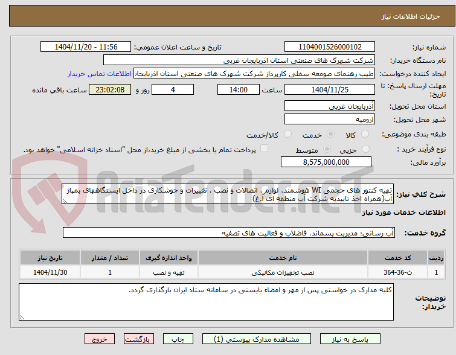Click the تعداد / مقدار column header
The image size is (456, 355).
(x=110, y=258)
